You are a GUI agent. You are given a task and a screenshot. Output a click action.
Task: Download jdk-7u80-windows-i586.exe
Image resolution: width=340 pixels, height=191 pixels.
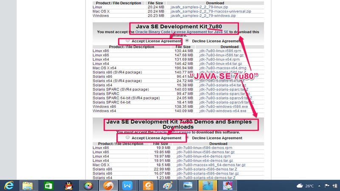pyautogui.click(x=224, y=107)
